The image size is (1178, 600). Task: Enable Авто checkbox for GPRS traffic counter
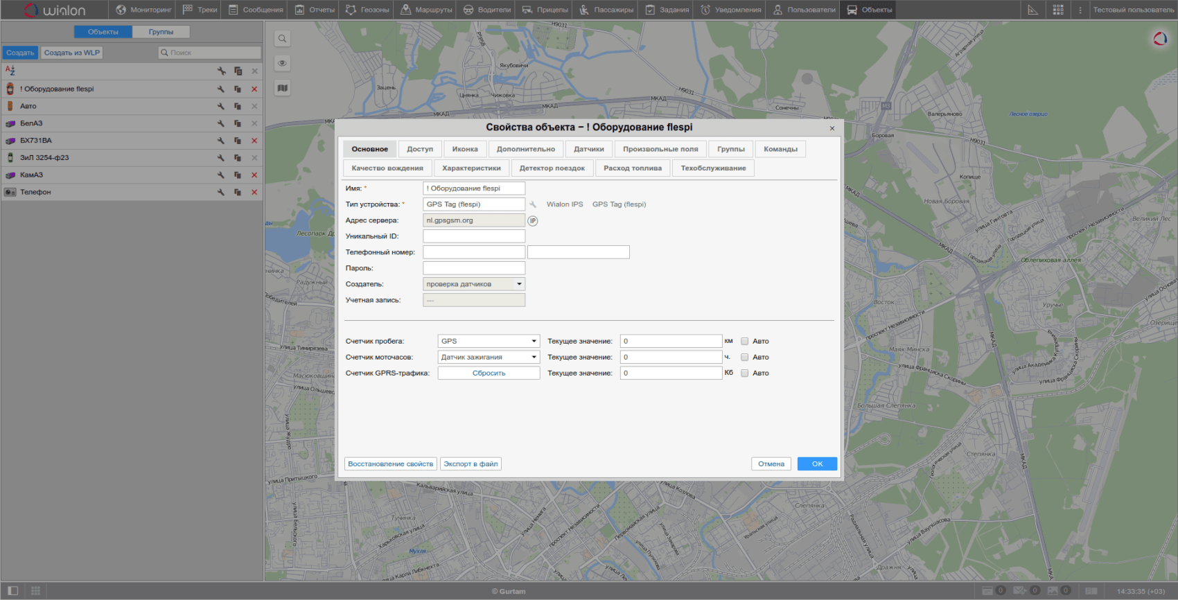(x=745, y=373)
